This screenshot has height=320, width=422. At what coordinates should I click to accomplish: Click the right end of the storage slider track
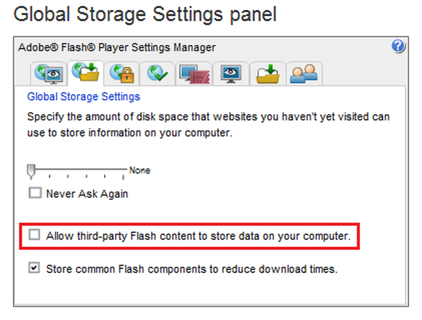pos(124,169)
